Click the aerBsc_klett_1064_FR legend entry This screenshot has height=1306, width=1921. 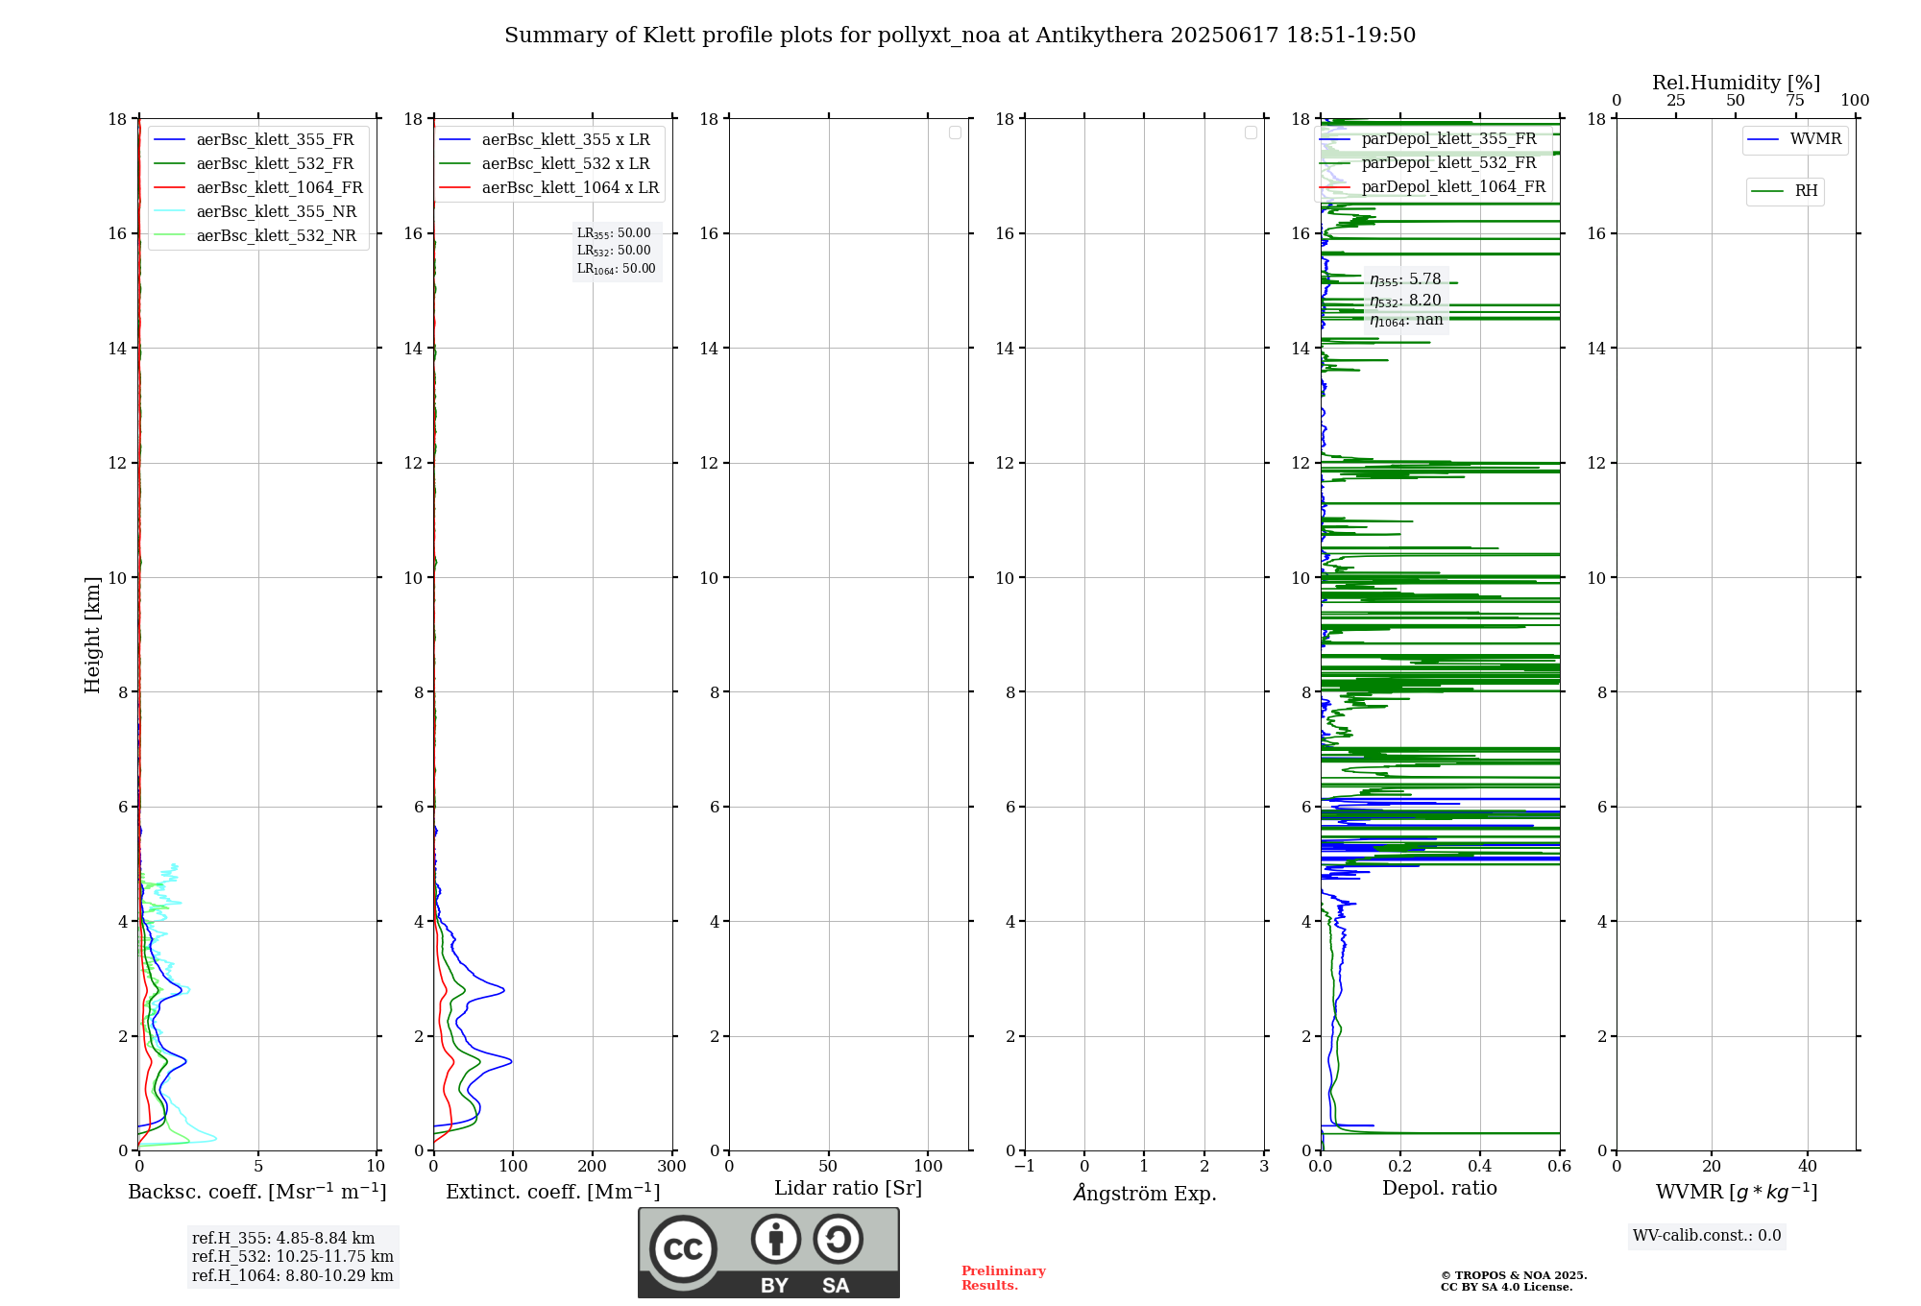(258, 188)
